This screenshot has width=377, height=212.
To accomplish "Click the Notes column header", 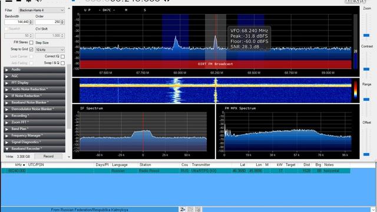I will click(329, 165).
